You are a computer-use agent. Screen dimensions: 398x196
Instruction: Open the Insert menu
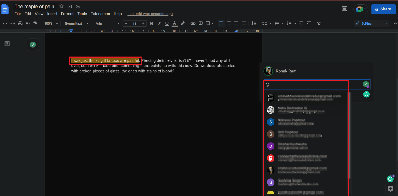click(x=52, y=14)
